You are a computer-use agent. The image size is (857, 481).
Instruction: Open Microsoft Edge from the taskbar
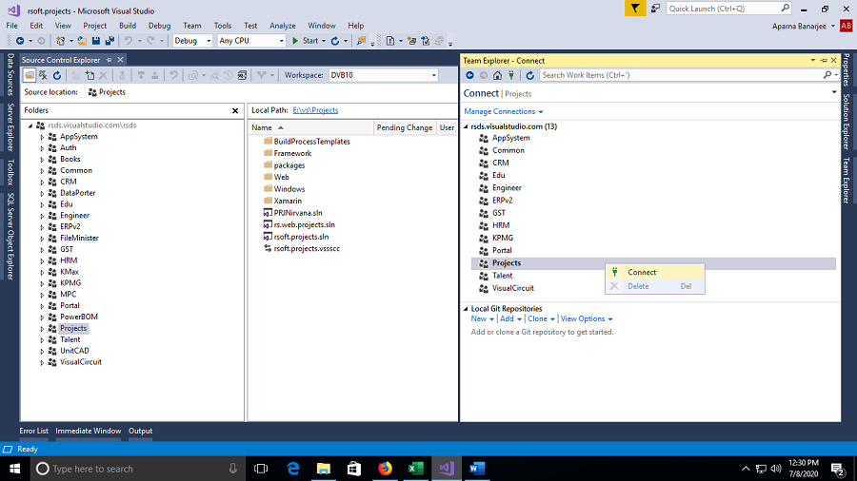pyautogui.click(x=293, y=469)
